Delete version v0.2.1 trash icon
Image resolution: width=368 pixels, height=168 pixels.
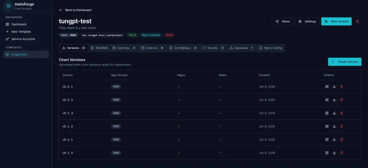pyautogui.click(x=342, y=87)
